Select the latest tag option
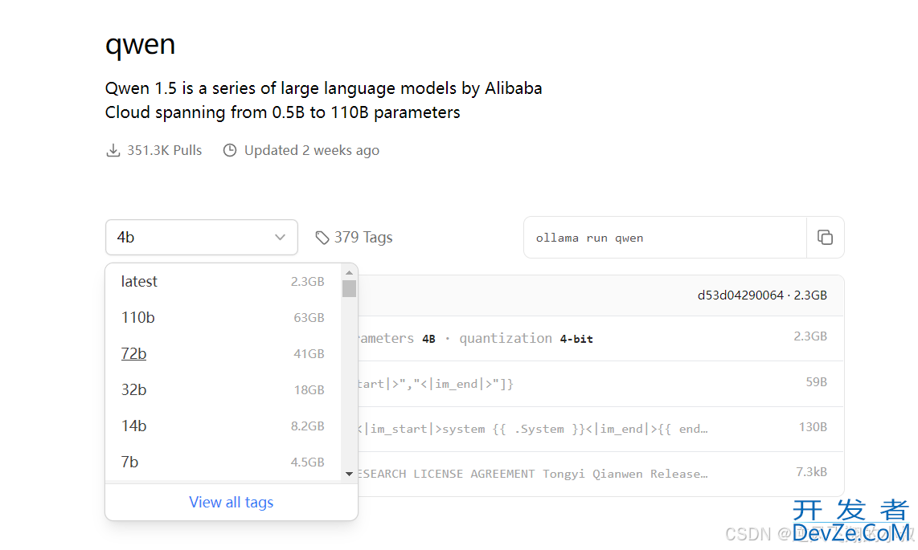 pyautogui.click(x=223, y=282)
